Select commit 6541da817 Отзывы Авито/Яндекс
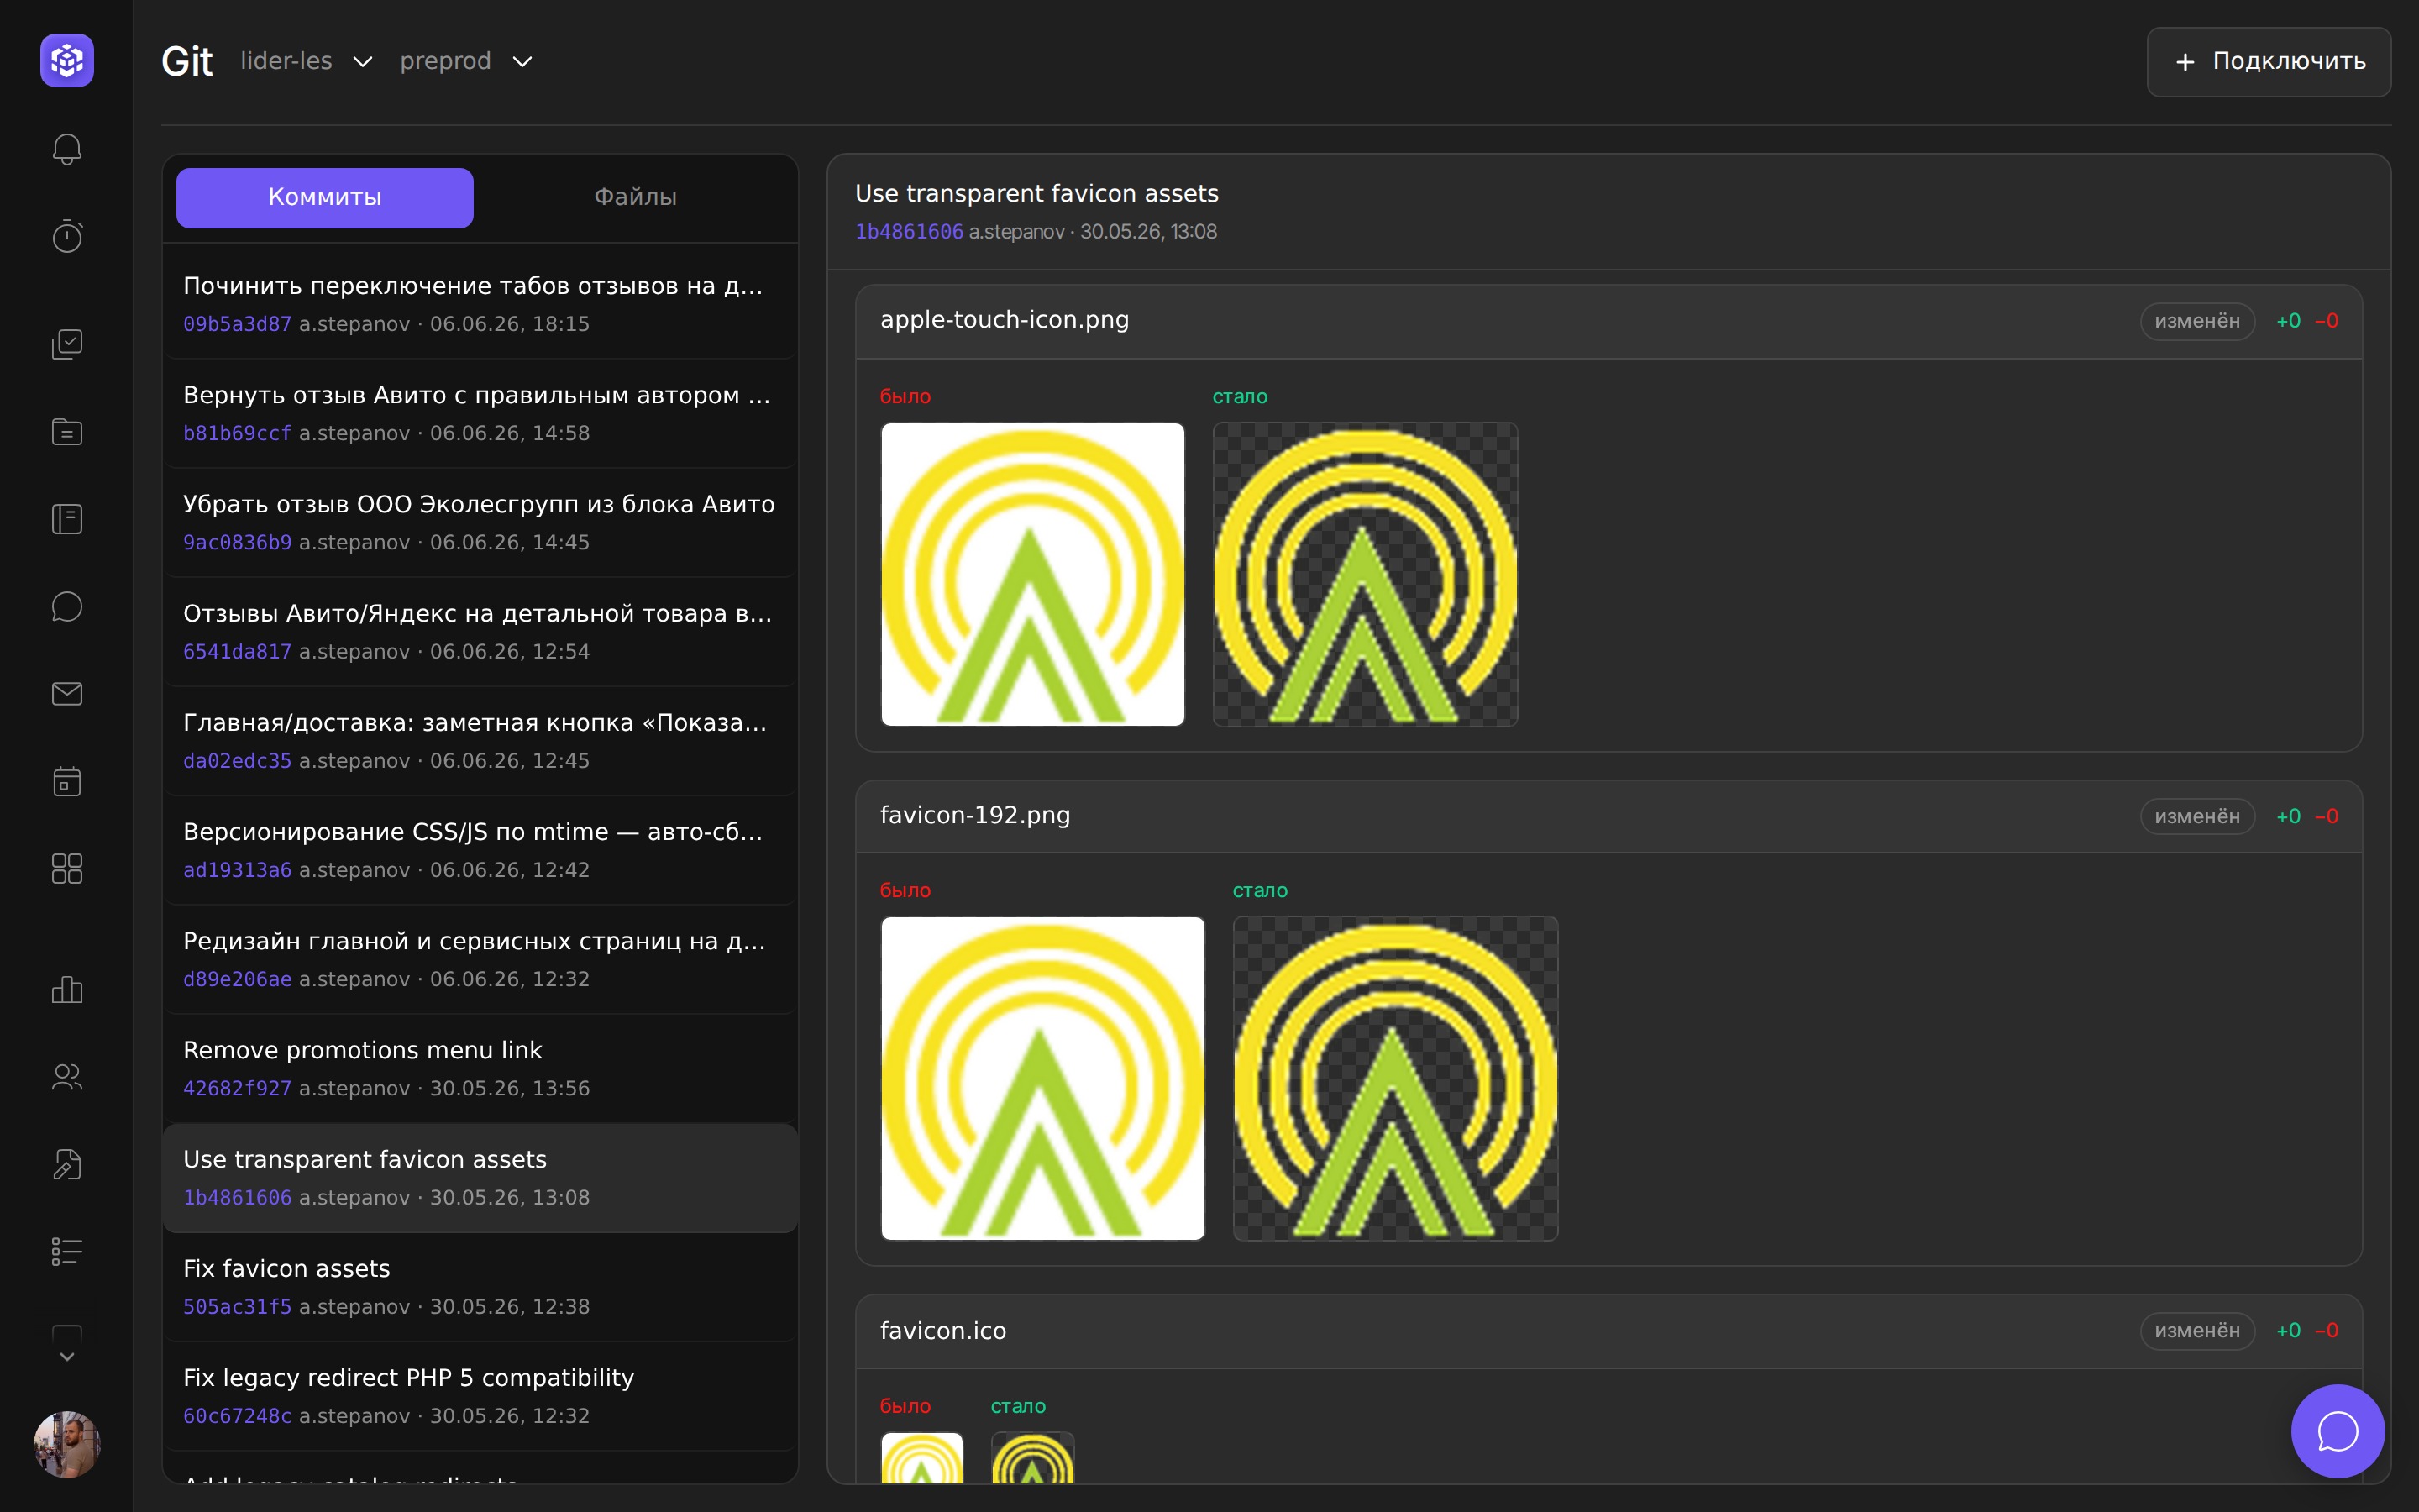The image size is (2419, 1512). pyautogui.click(x=480, y=631)
